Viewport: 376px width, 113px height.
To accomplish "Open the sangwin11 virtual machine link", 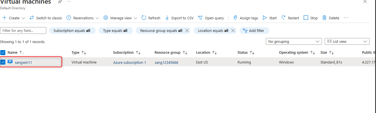I will coord(23,62).
